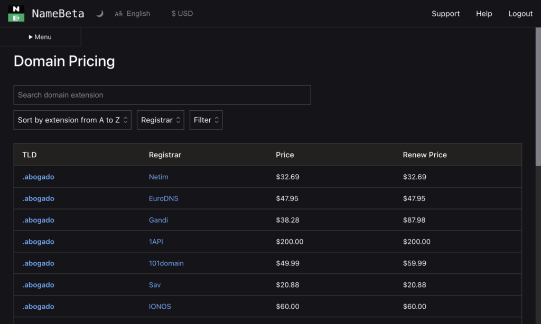This screenshot has width=541, height=324.
Task: Open .abogado link in 1API row
Action: click(x=38, y=242)
